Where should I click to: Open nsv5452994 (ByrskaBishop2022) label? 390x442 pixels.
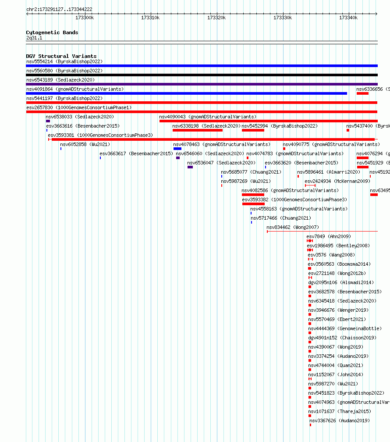tap(280, 126)
